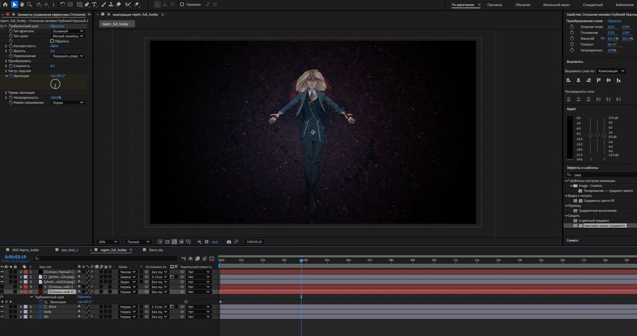Open the Полное resolution dropdown
637x336 pixels.
(x=139, y=242)
